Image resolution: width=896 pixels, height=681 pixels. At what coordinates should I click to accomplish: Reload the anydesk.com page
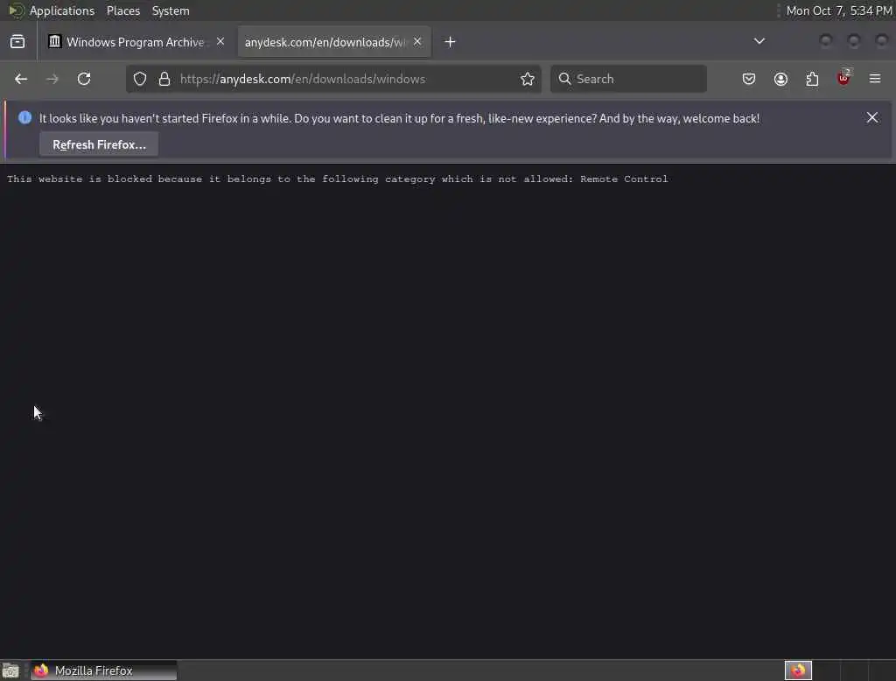click(84, 79)
